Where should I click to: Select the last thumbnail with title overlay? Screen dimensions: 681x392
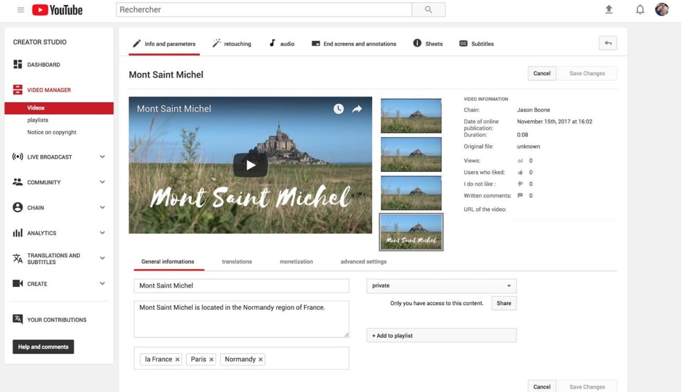(411, 232)
